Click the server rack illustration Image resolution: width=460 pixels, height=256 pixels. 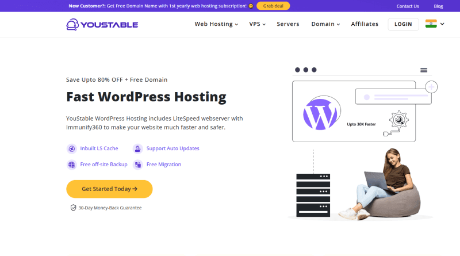pos(313,195)
